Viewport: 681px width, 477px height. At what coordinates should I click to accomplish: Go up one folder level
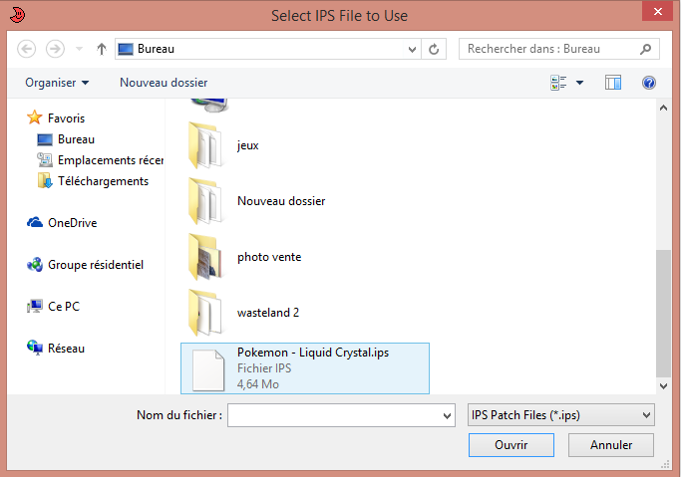tap(101, 49)
